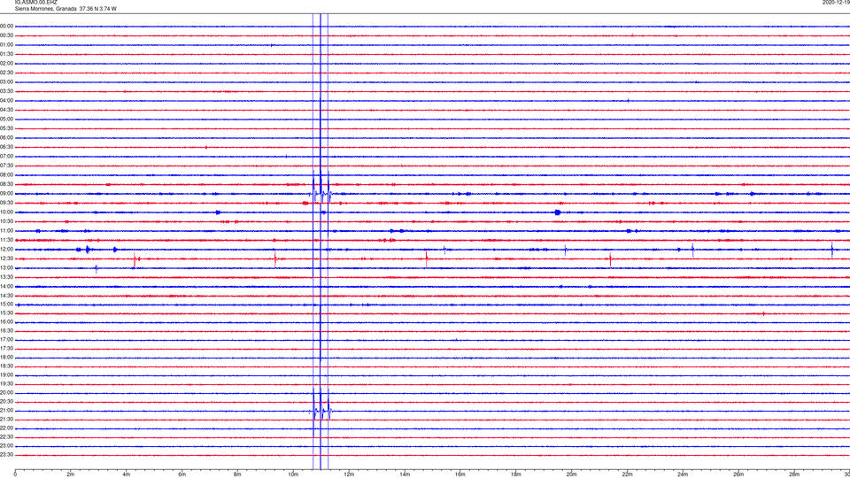This screenshot has width=850, height=478.
Task: Click the 04:30 time label
Action: (x=6, y=110)
